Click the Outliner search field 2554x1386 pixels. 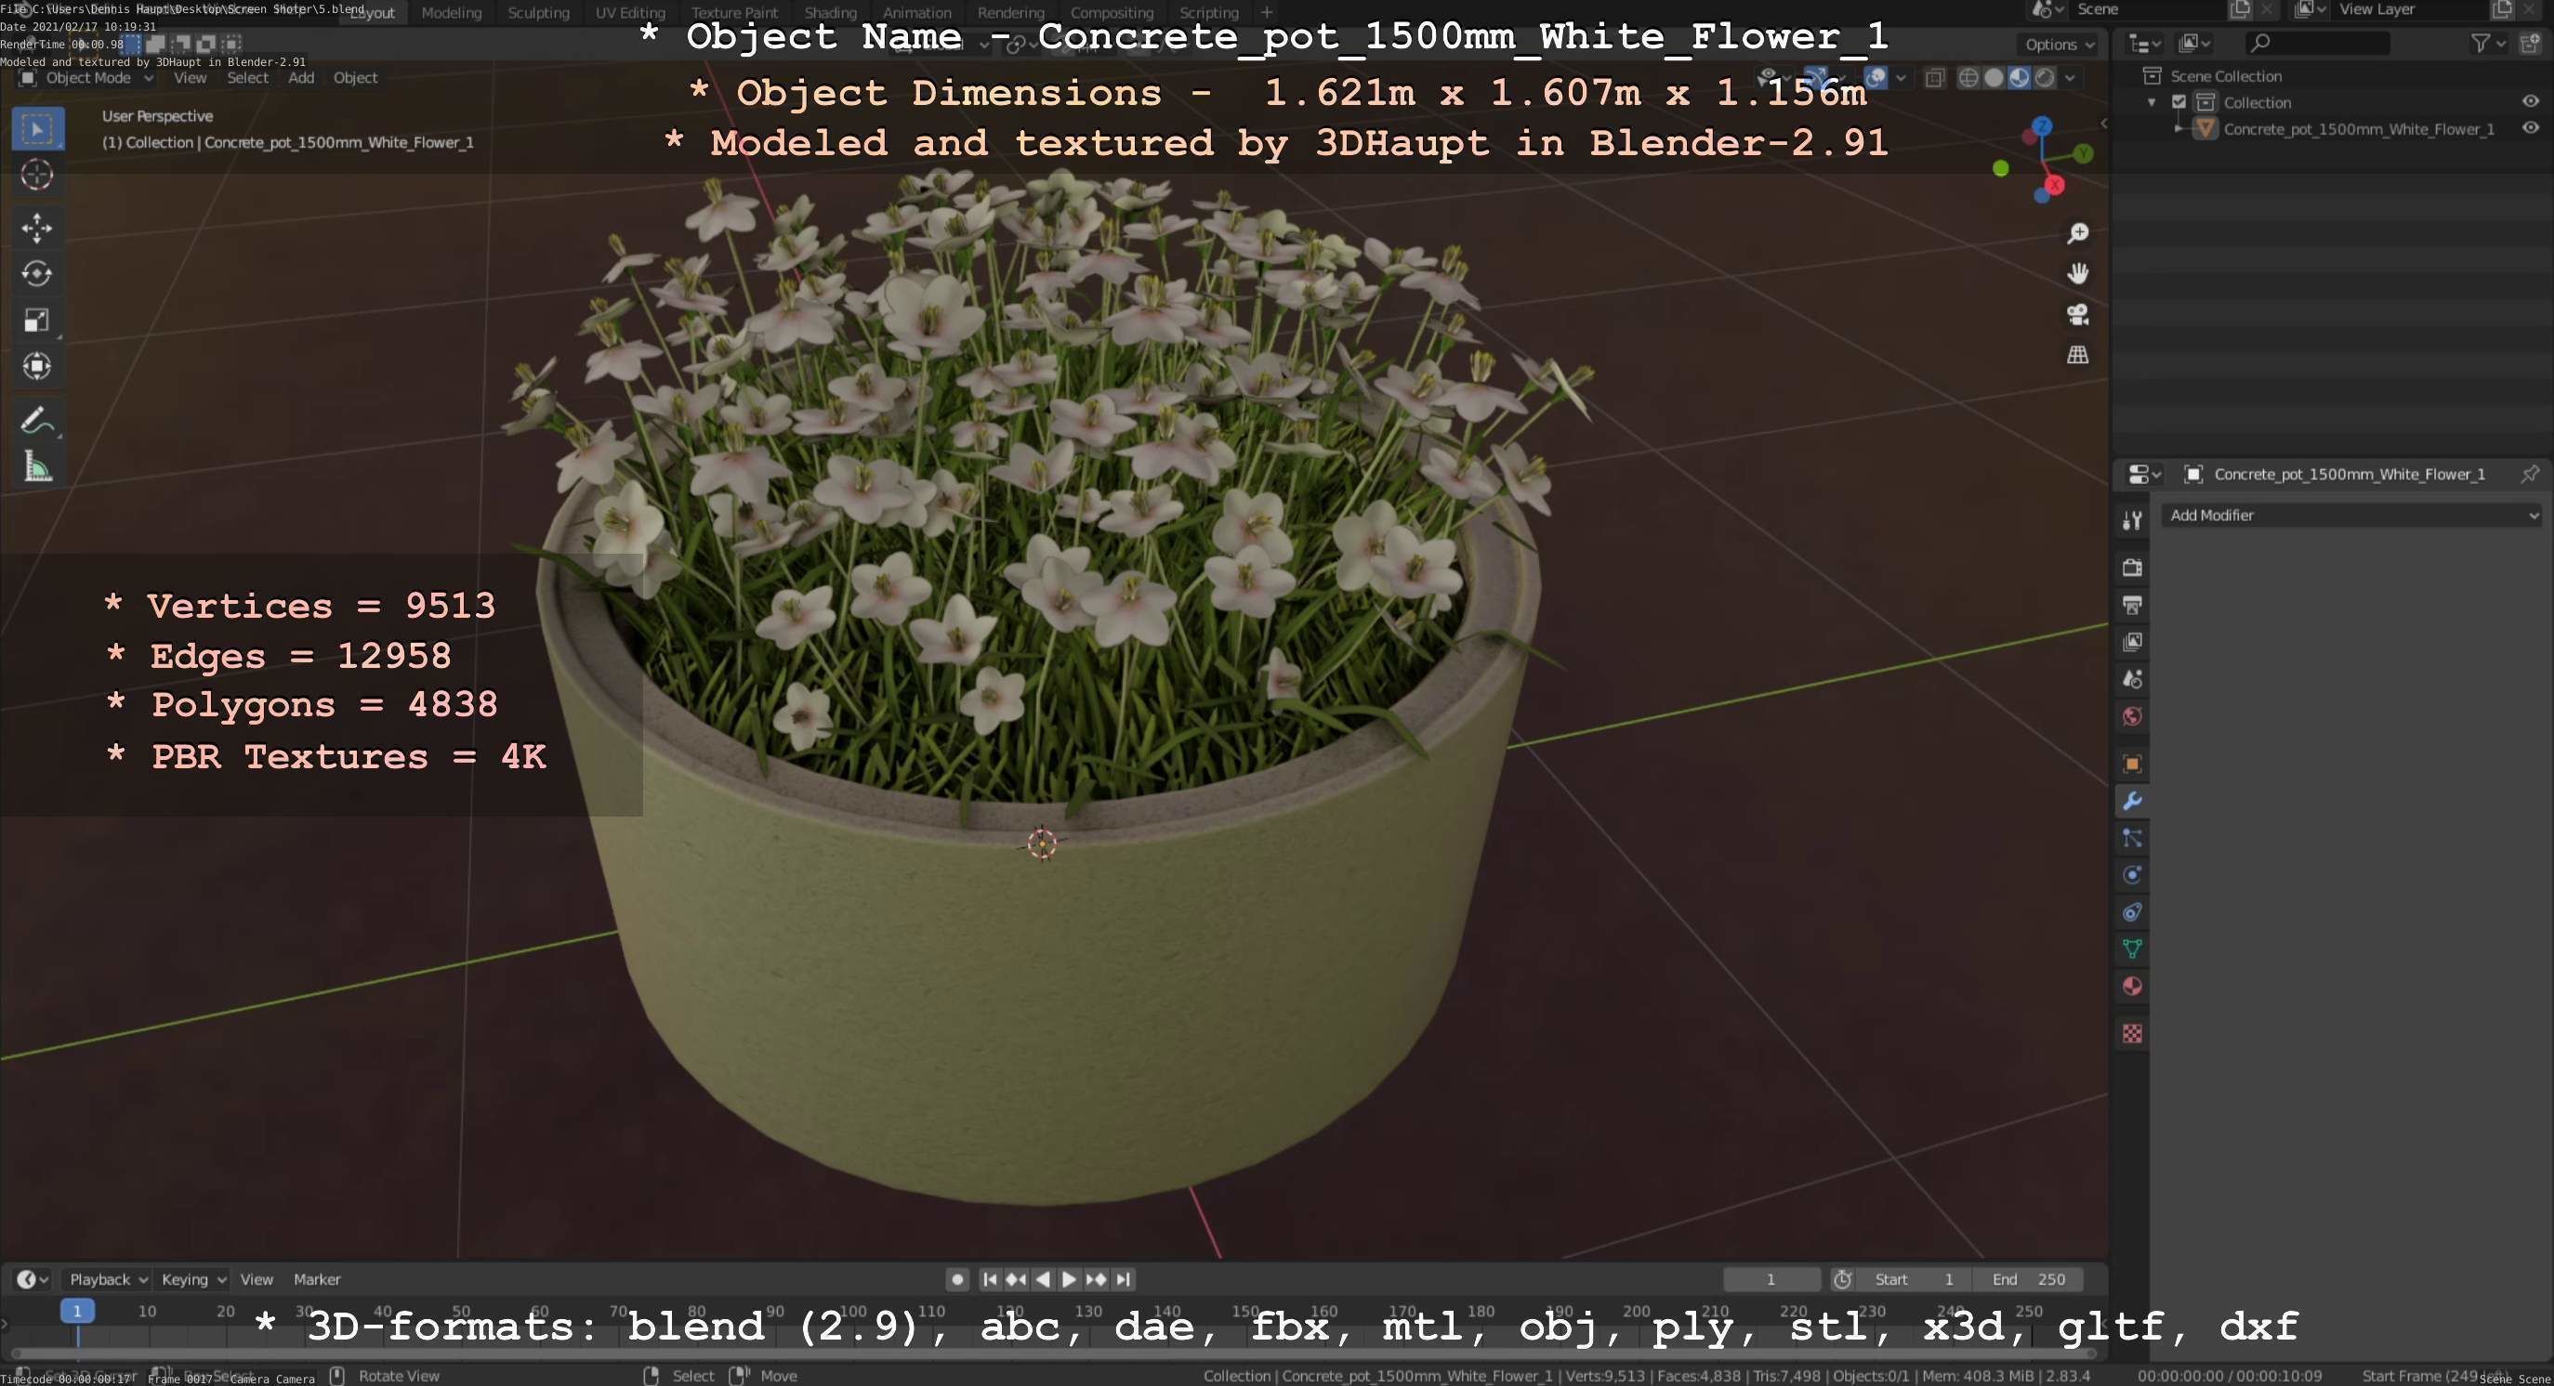[2317, 43]
